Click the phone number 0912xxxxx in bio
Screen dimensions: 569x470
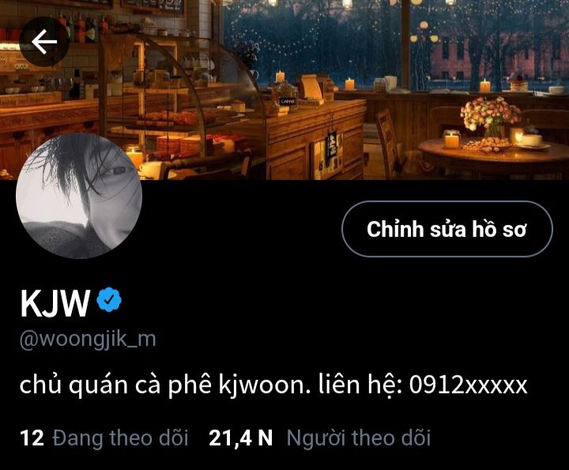(x=468, y=385)
